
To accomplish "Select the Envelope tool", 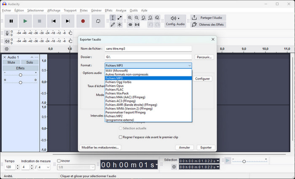I will 119,18.
